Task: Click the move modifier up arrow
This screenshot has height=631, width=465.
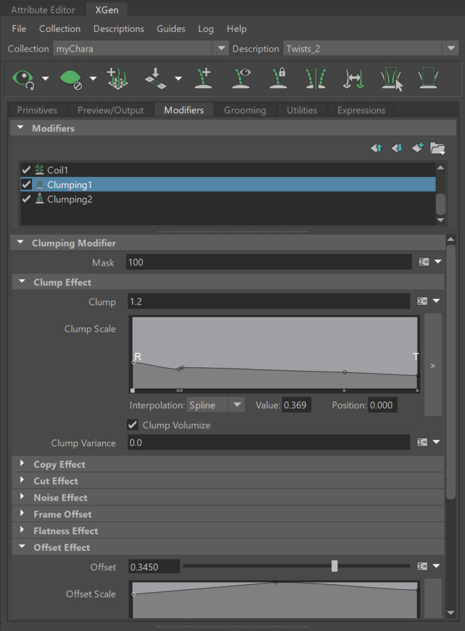Action: pos(376,148)
